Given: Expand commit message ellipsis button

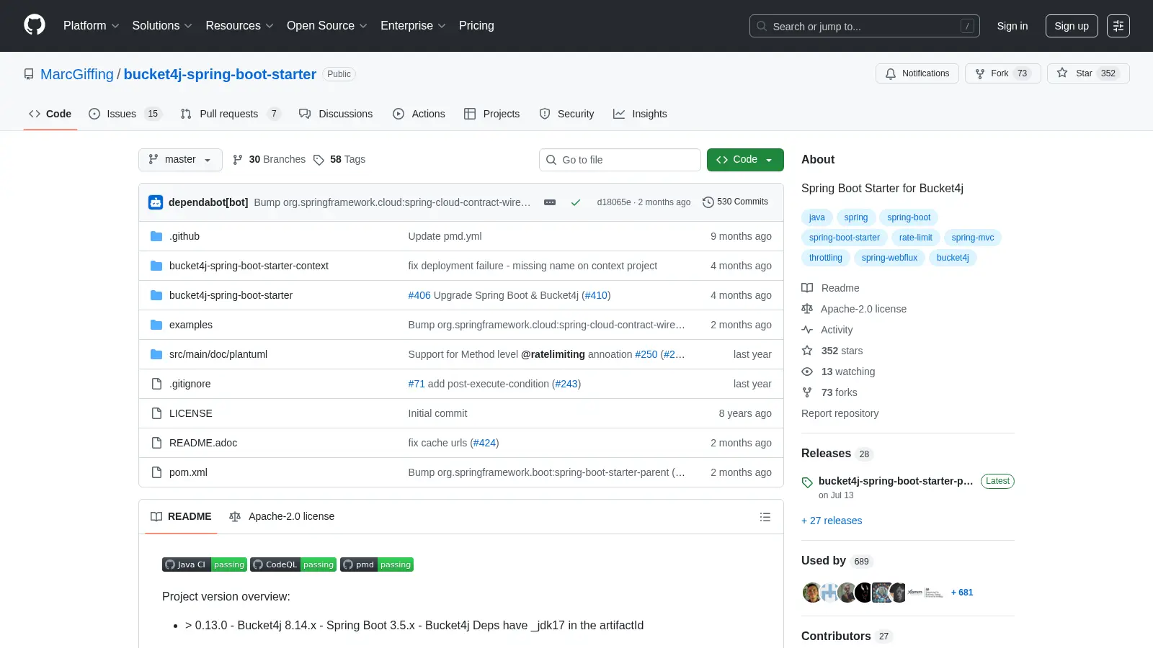Looking at the screenshot, I should 550,202.
